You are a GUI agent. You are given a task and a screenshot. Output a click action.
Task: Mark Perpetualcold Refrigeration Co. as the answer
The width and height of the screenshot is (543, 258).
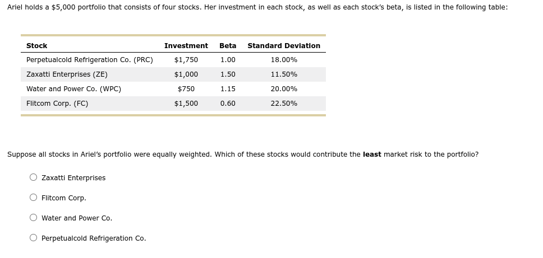point(33,238)
